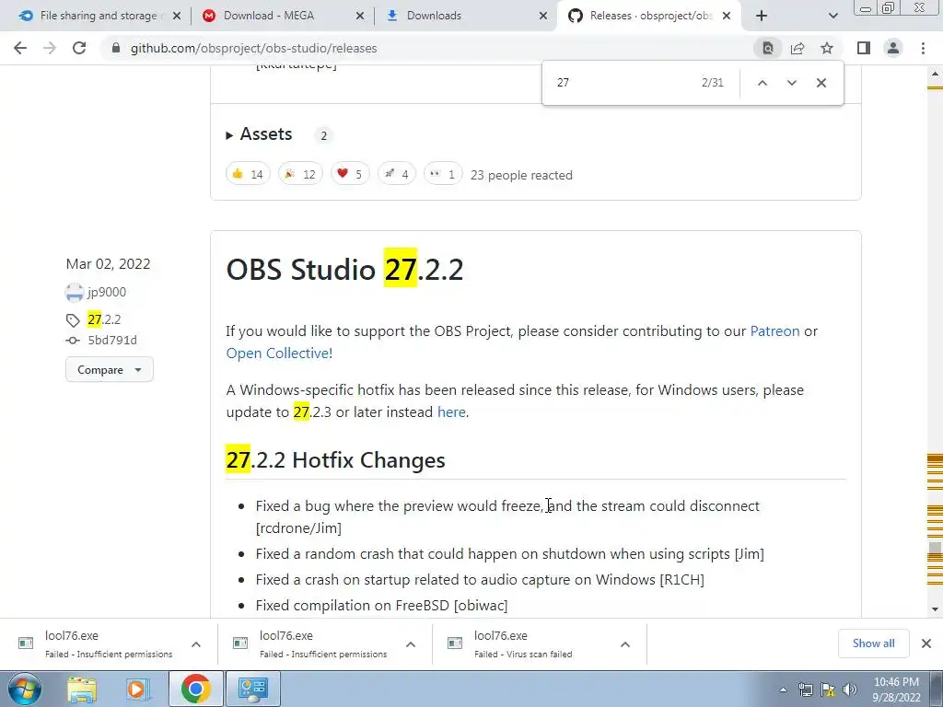Click the lool76.exe virus scan failed item
The image size is (943, 707).
coord(523,644)
